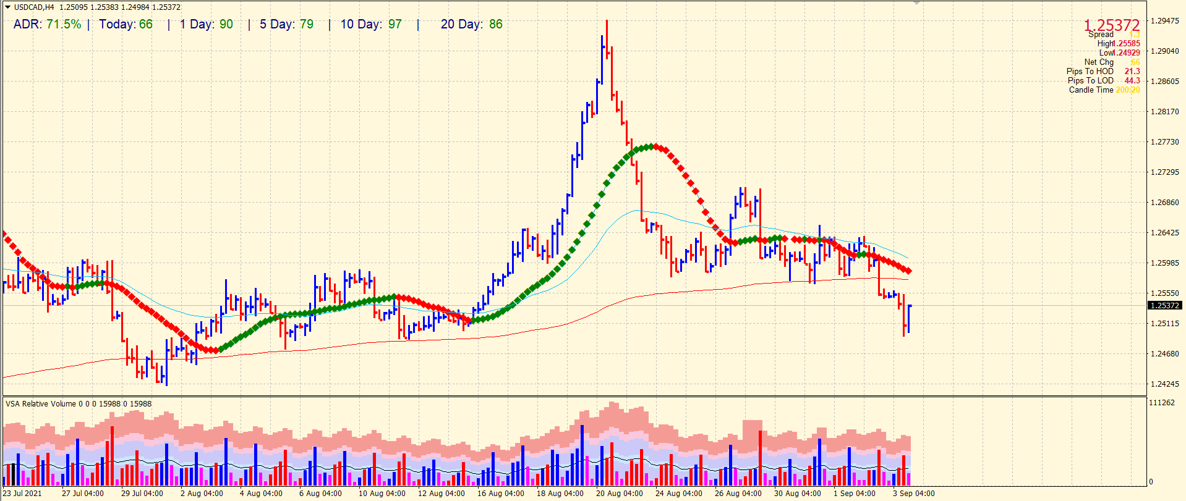Click the 12 Aug 04:00 time label
The width and height of the screenshot is (1186, 501).
[442, 494]
